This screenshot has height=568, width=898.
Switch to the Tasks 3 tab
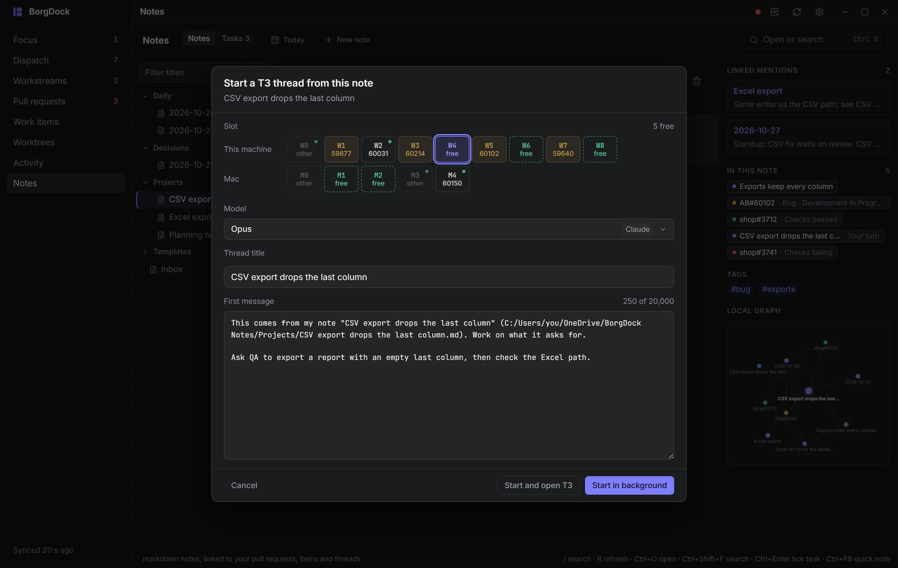click(235, 38)
